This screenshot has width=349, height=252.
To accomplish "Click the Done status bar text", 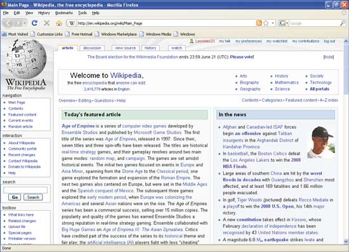I will click(x=6, y=248).
